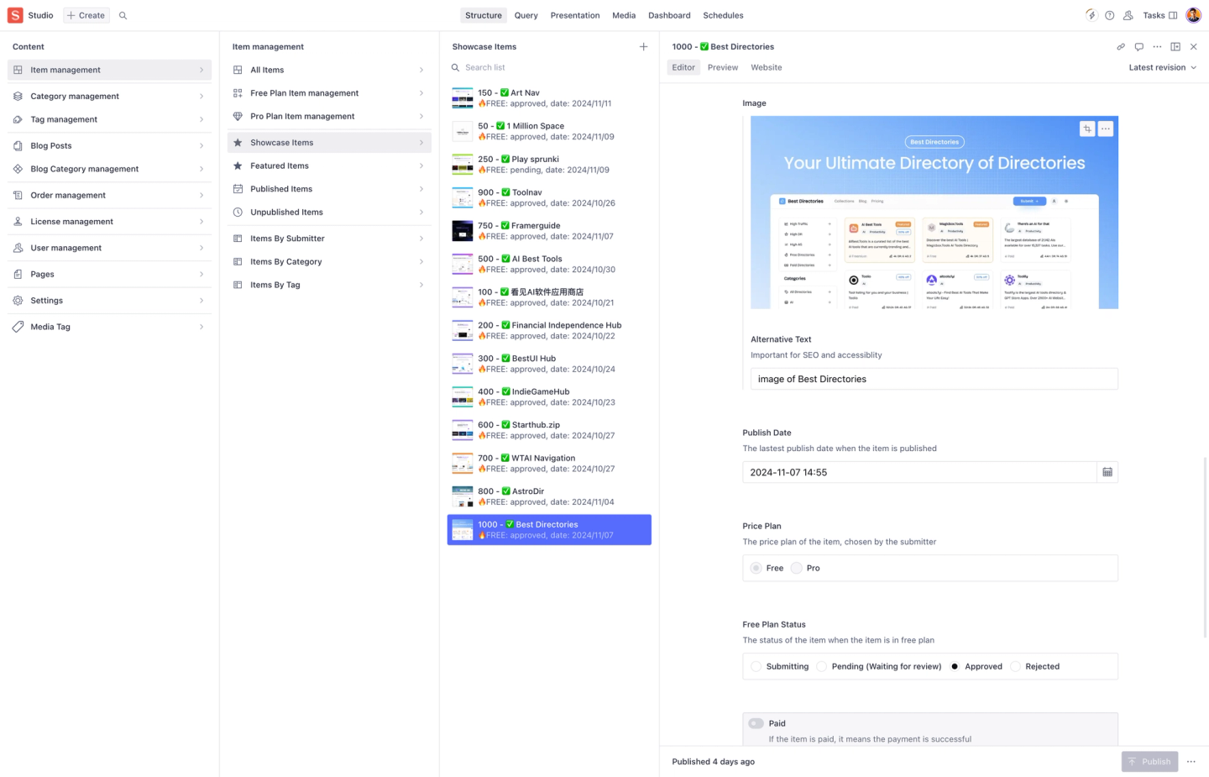Screen dimensions: 1209x777
Task: Expand the Items By Category list
Action: 421,261
